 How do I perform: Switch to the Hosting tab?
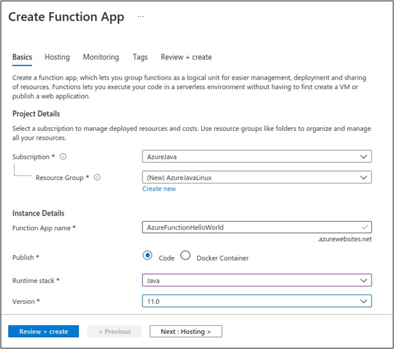pos(57,57)
